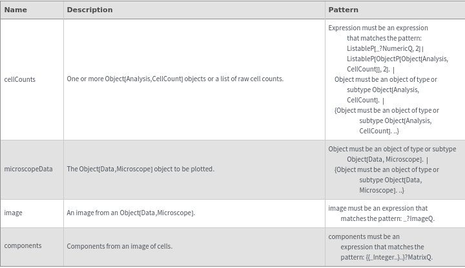Click "components must be an" pattern text
Viewport: 465px width, 268px height.
coord(364,236)
